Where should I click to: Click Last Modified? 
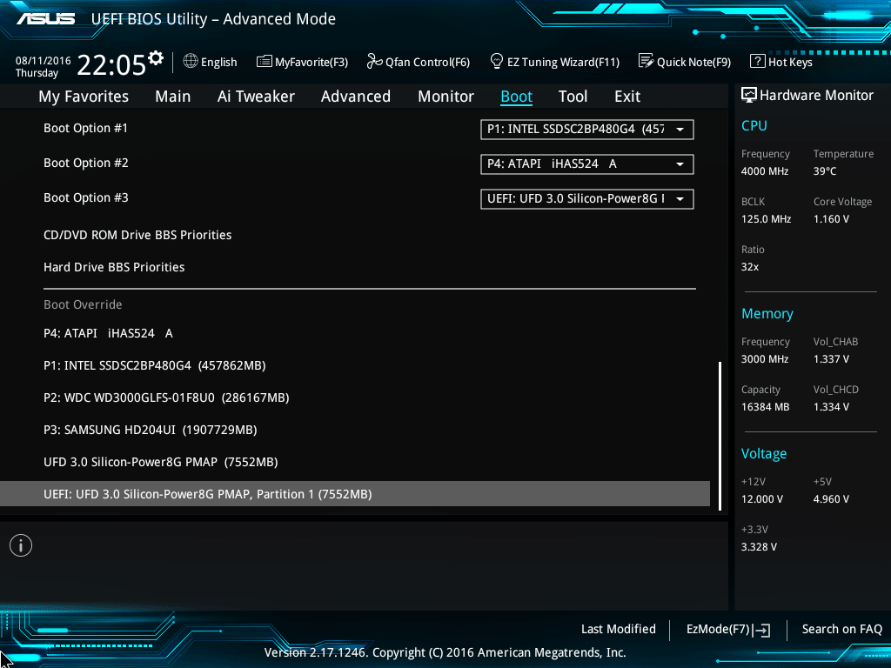(x=619, y=629)
